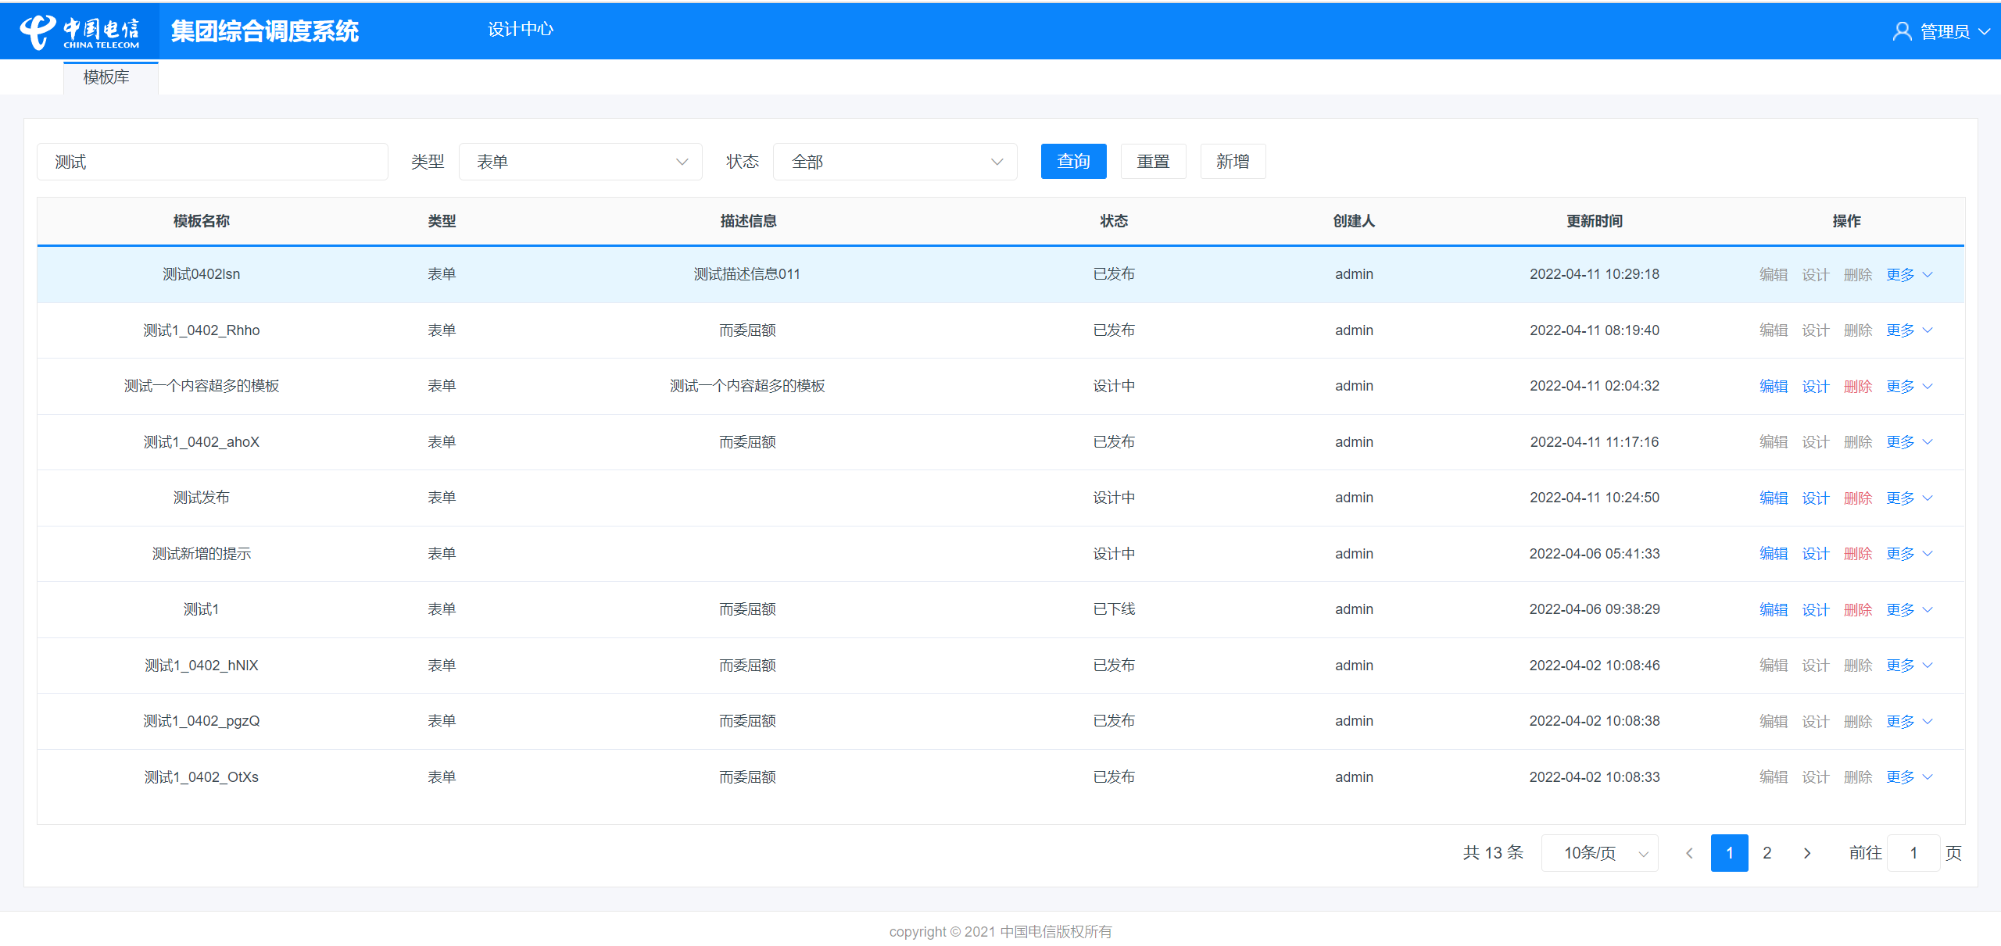This screenshot has width=2001, height=946.
Task: Click the 更新时间 column header
Action: pyautogui.click(x=1595, y=221)
